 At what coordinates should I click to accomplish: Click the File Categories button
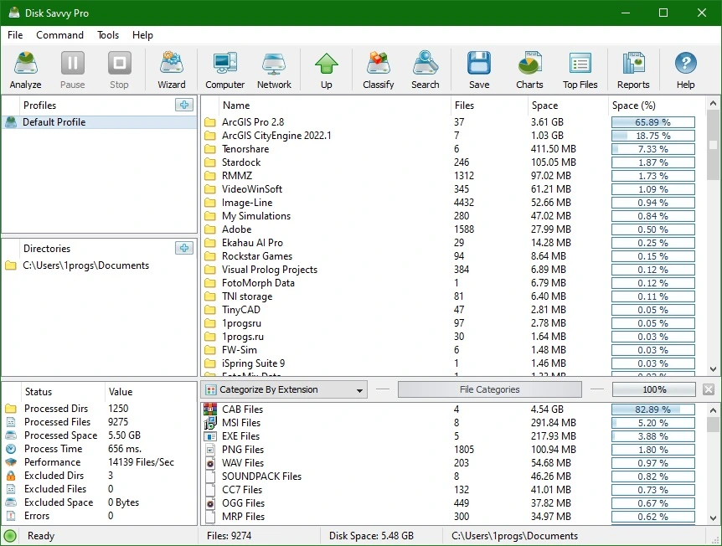tap(489, 389)
